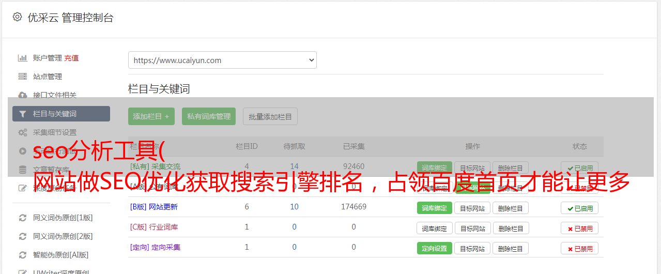Toggle 已禁用 status for 定向采集 row

coord(579,248)
